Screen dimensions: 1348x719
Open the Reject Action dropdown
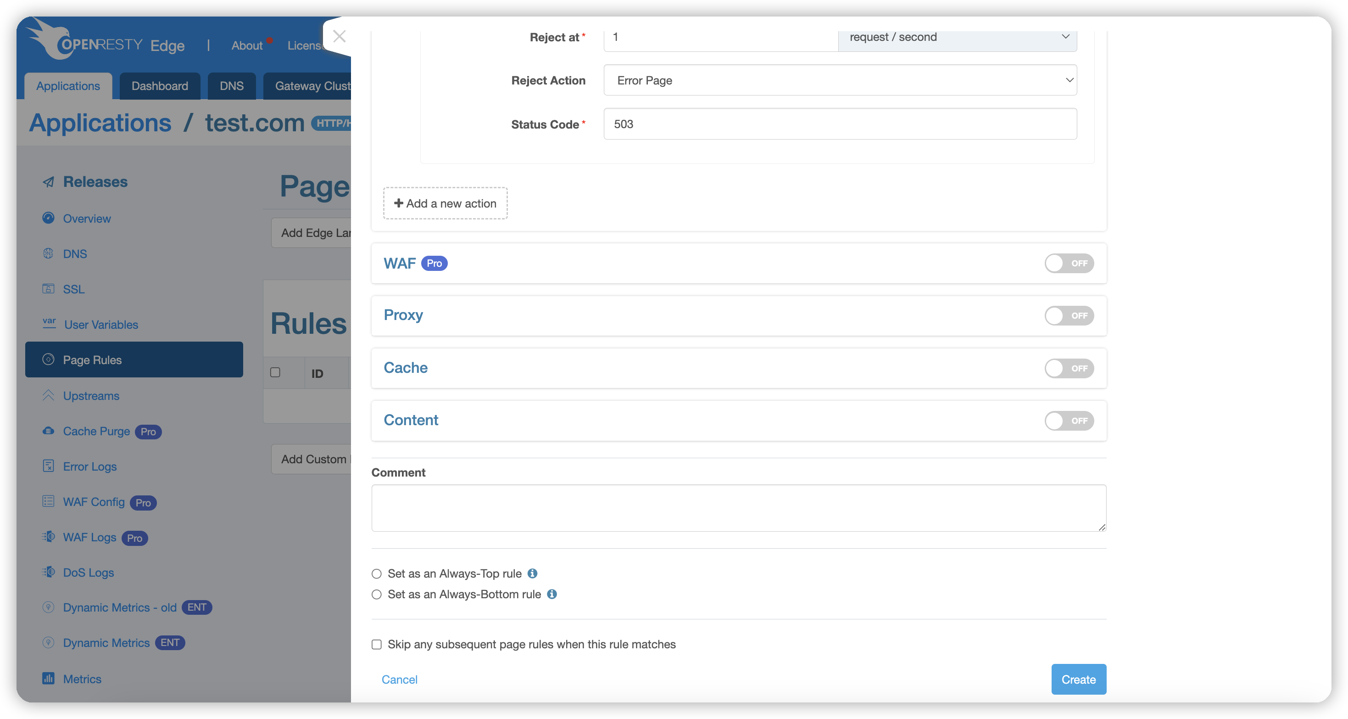coord(840,80)
